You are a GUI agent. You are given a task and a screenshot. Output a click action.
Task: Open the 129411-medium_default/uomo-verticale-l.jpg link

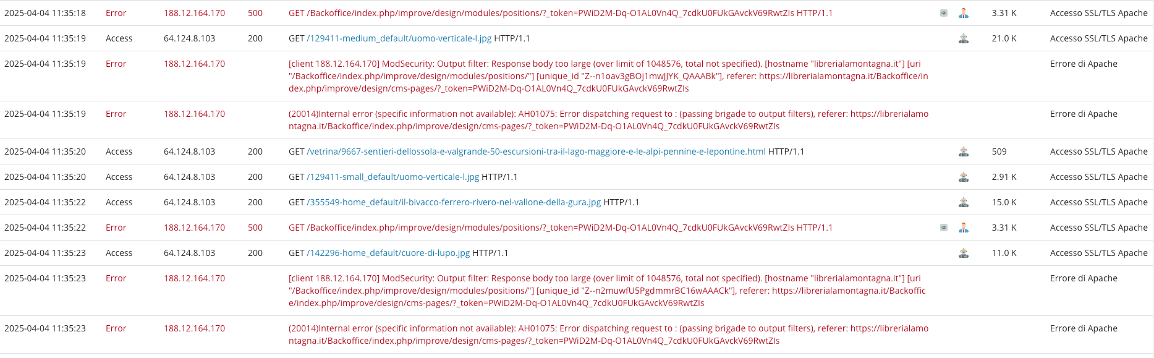tap(399, 38)
